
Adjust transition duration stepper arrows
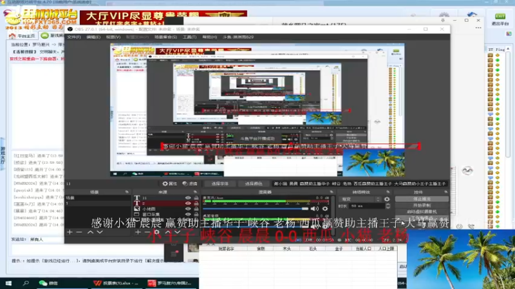coord(388,206)
